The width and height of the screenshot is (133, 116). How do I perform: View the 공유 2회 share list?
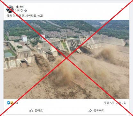tap(121, 103)
